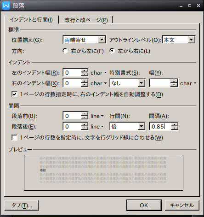Decrease 段落後 spacing with down arrow
Screen dimensions: 204x217
tap(85, 128)
